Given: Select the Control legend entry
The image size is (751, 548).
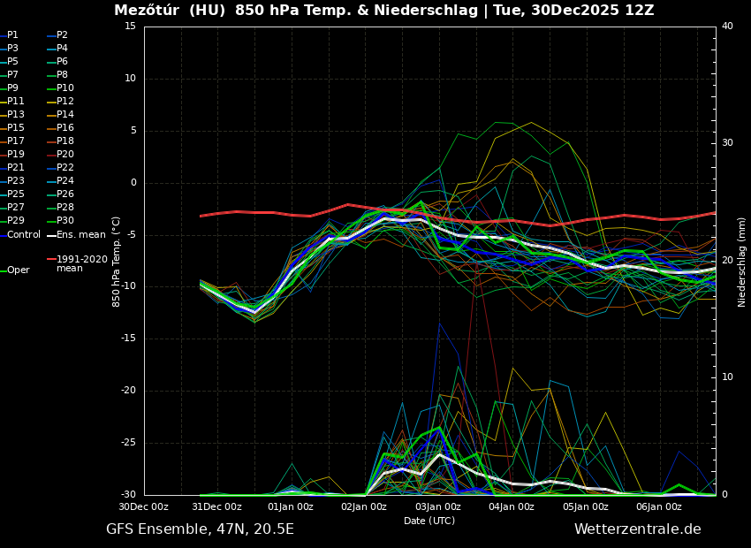Looking at the screenshot, I should 23,234.
